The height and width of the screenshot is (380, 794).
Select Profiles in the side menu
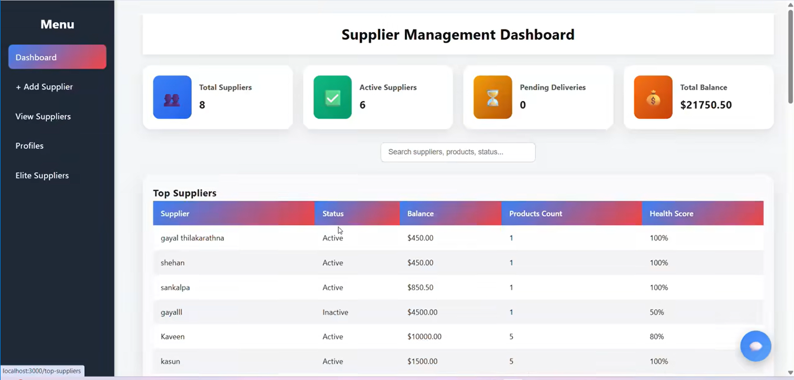click(x=30, y=146)
